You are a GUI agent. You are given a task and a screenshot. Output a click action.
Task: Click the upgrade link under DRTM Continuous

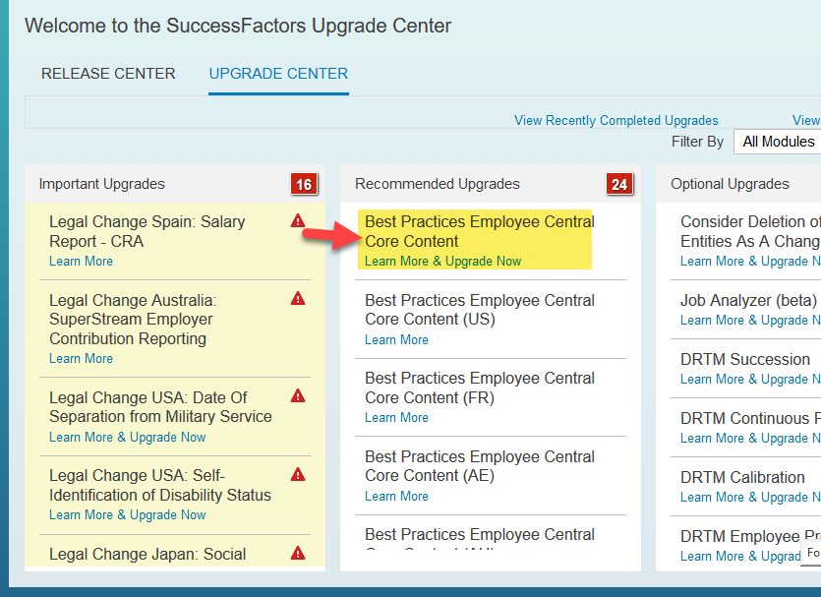tap(750, 439)
